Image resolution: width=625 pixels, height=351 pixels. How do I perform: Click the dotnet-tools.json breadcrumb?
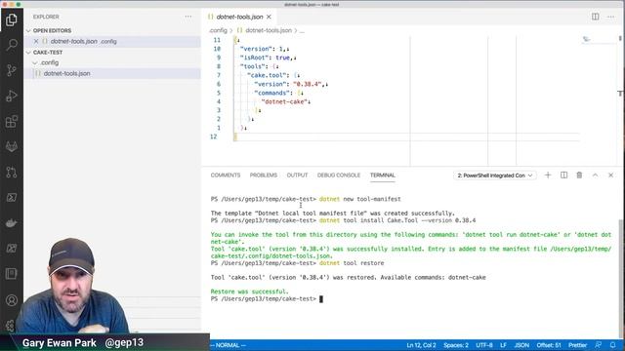[269, 30]
